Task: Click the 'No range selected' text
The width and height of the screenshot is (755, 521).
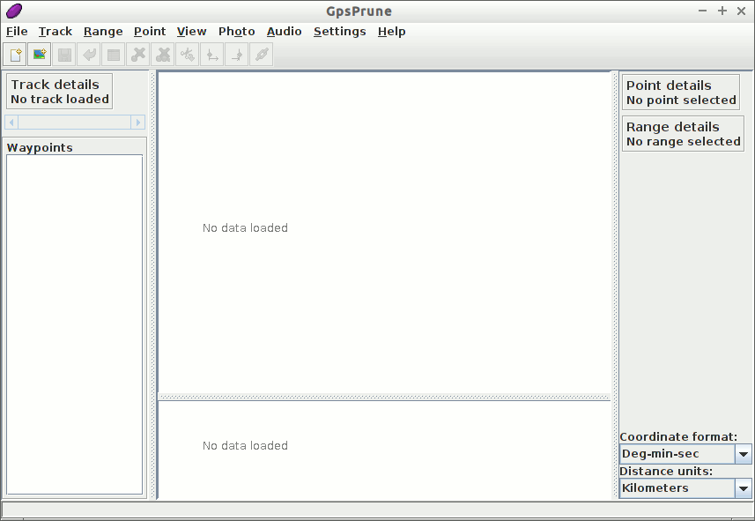Action: tap(684, 142)
